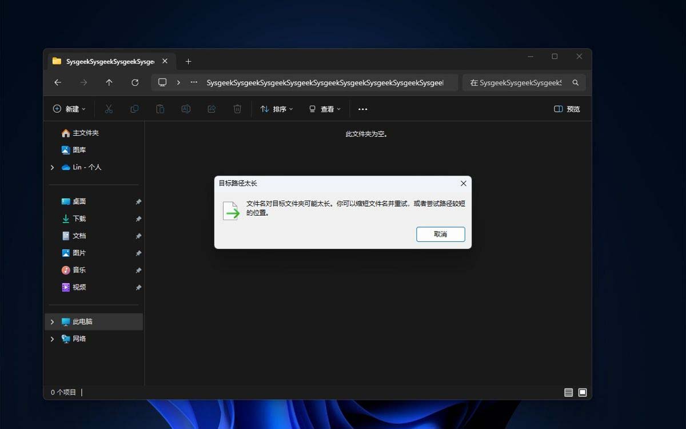Click the PC monitor icon in address bar
The height and width of the screenshot is (429, 686).
coord(162,82)
